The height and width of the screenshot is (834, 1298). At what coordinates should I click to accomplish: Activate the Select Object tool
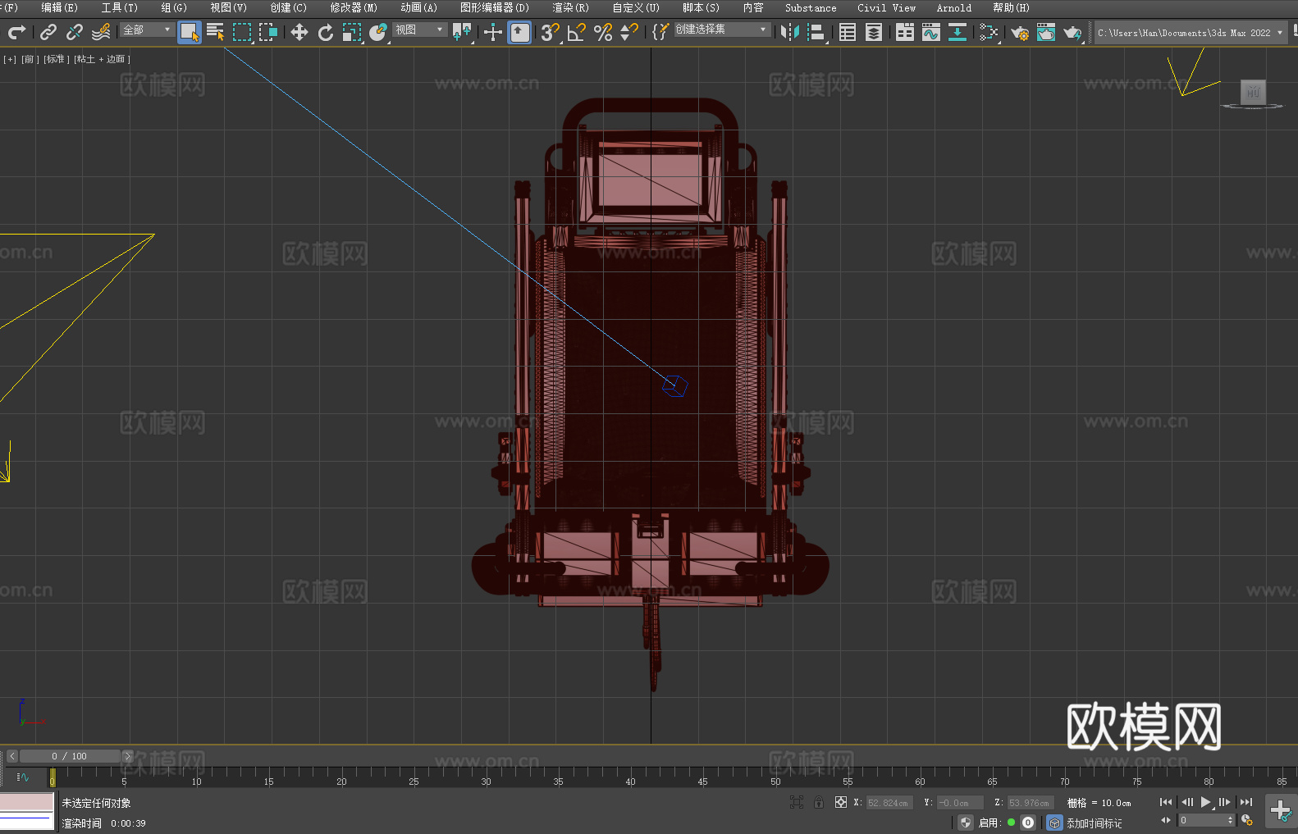[x=190, y=32]
